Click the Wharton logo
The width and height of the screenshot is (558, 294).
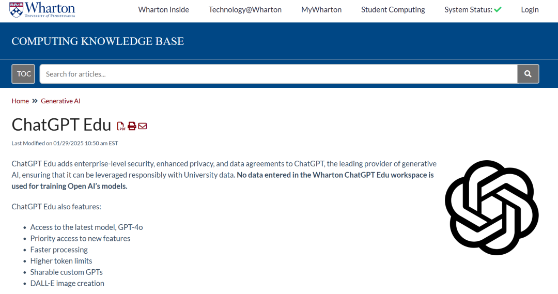(x=42, y=10)
